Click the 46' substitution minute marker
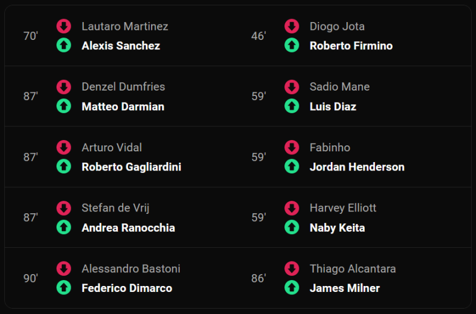 (x=258, y=36)
